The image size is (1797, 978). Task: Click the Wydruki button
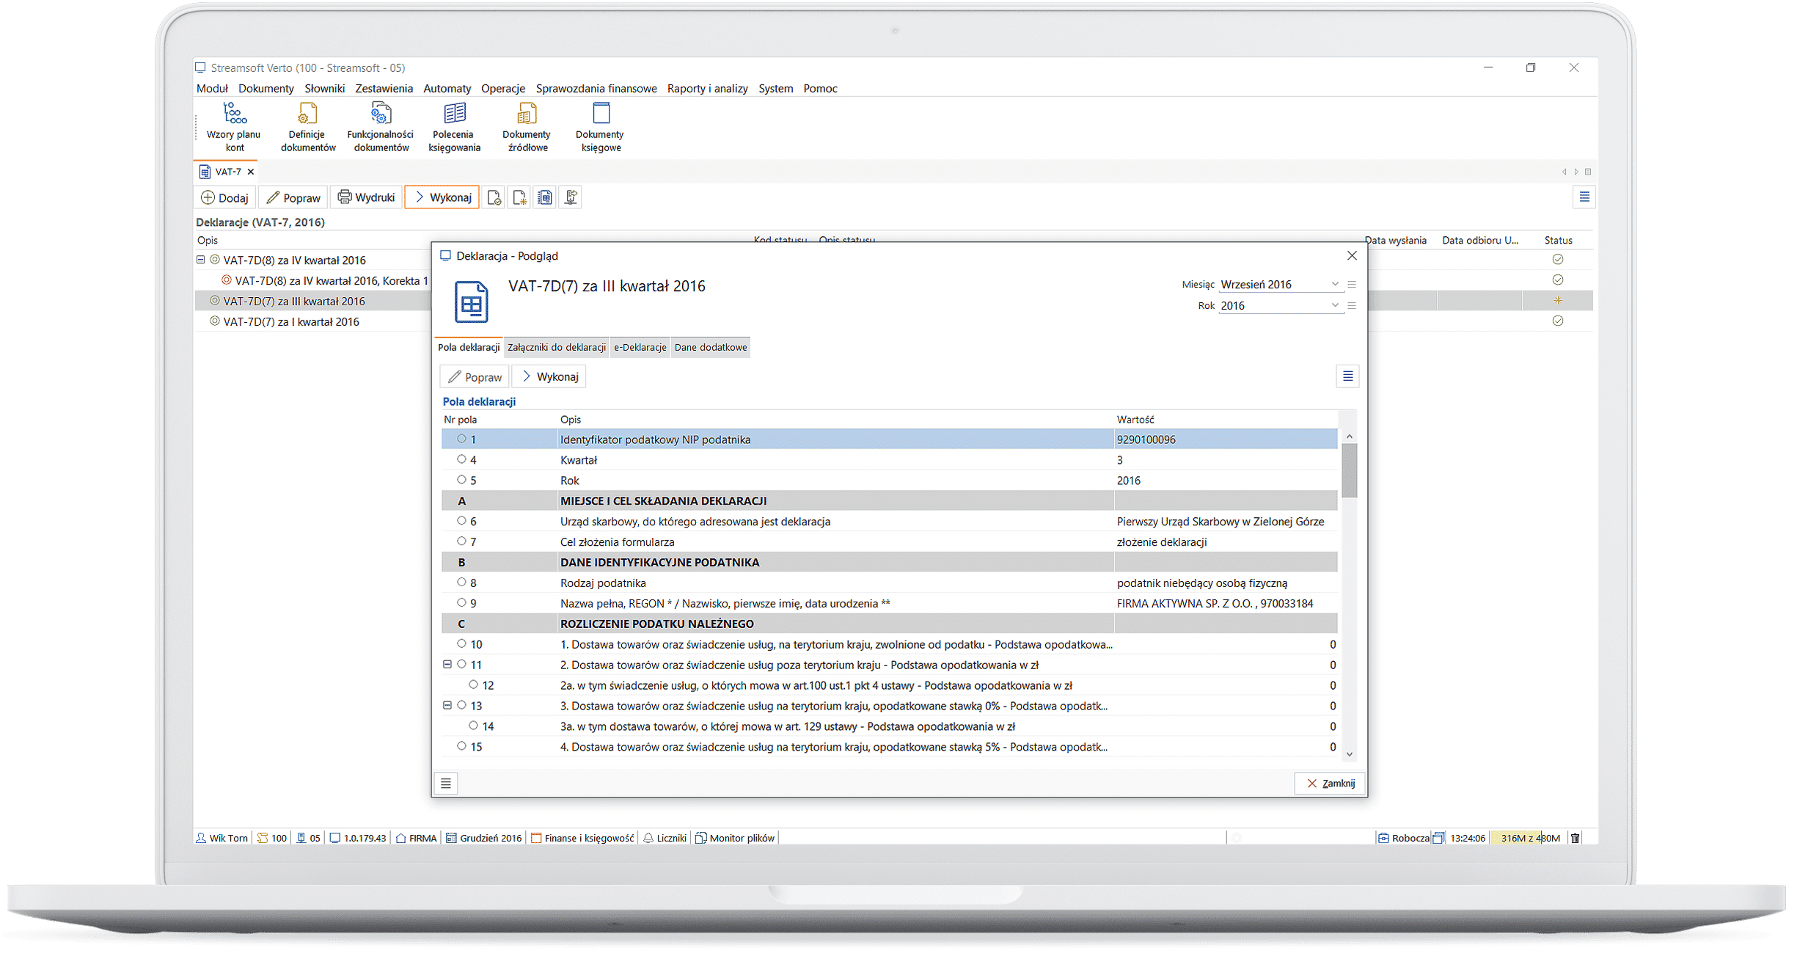(366, 197)
